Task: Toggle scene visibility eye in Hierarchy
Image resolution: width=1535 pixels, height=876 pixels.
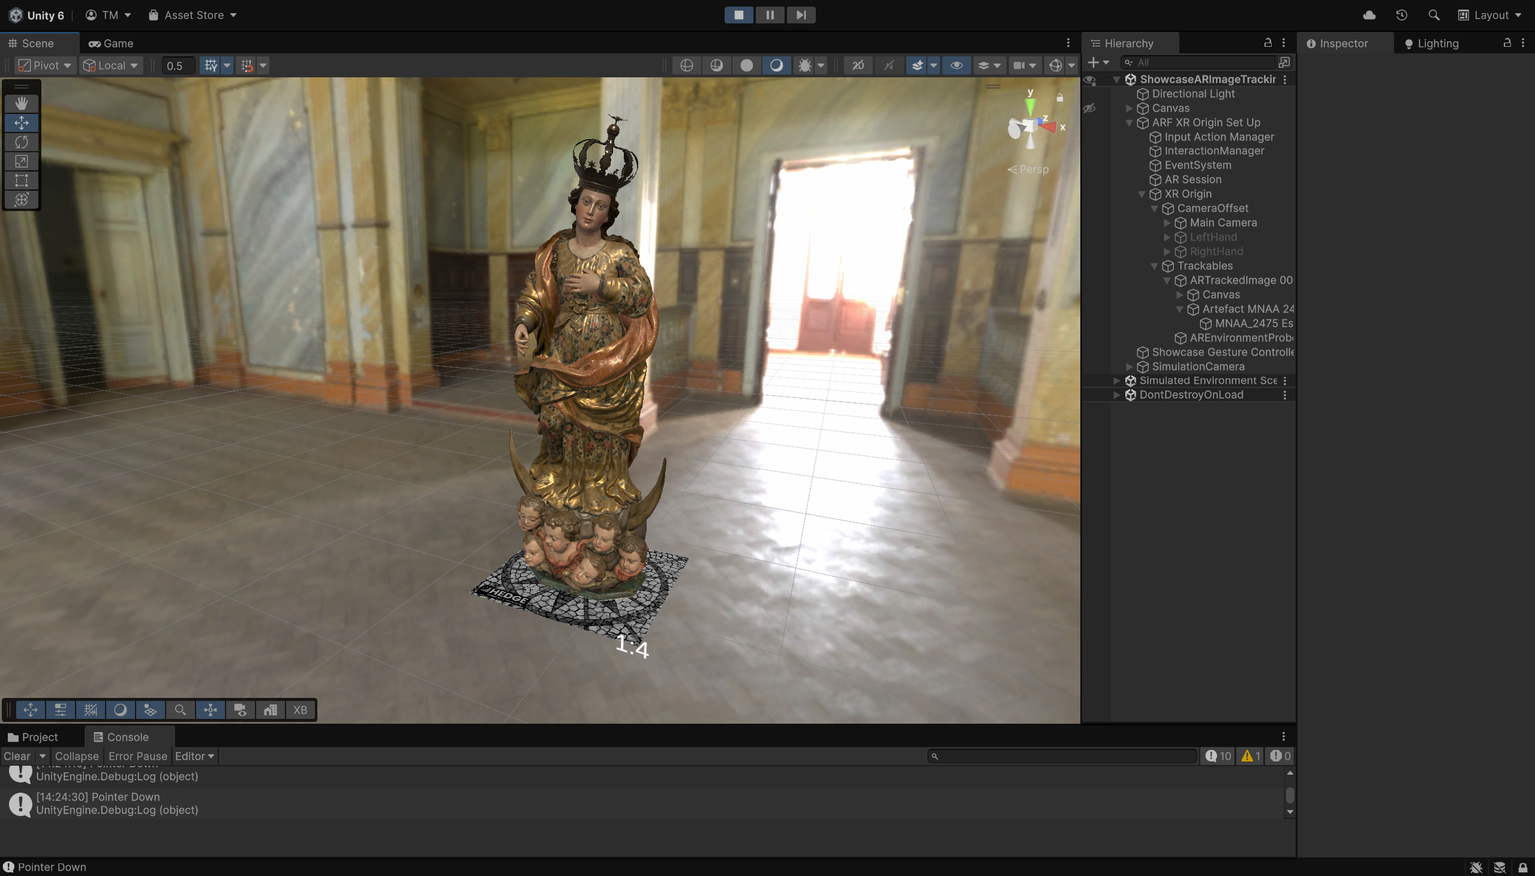Action: pyautogui.click(x=1090, y=80)
